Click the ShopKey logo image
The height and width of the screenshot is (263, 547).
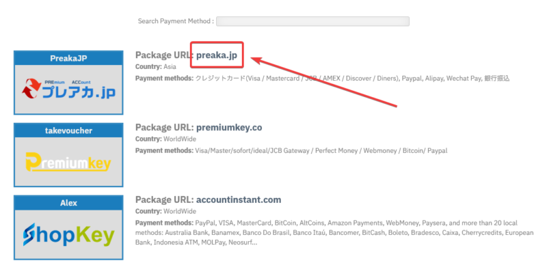point(68,234)
